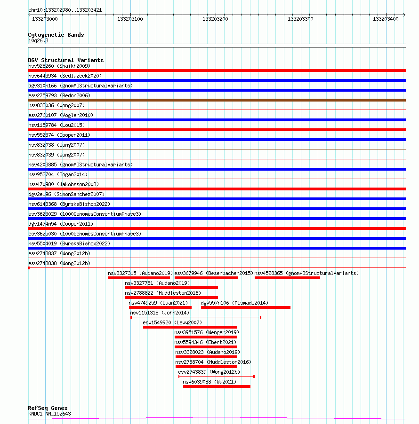Click ruler tick labeled 133203400

point(386,19)
